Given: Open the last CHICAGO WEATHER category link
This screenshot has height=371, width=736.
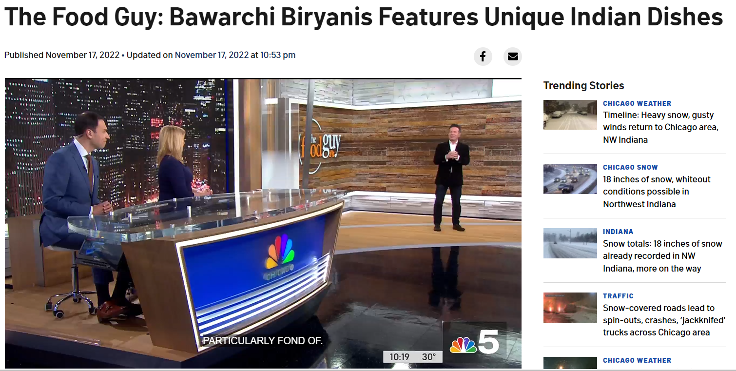Looking at the screenshot, I should pyautogui.click(x=637, y=360).
